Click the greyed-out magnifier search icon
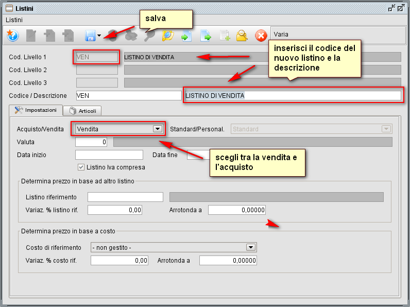This screenshot has height=307, width=410. (x=149, y=36)
